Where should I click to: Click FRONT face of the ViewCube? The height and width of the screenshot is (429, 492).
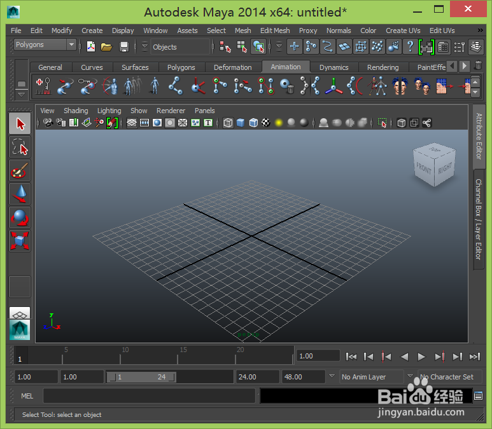424,168
